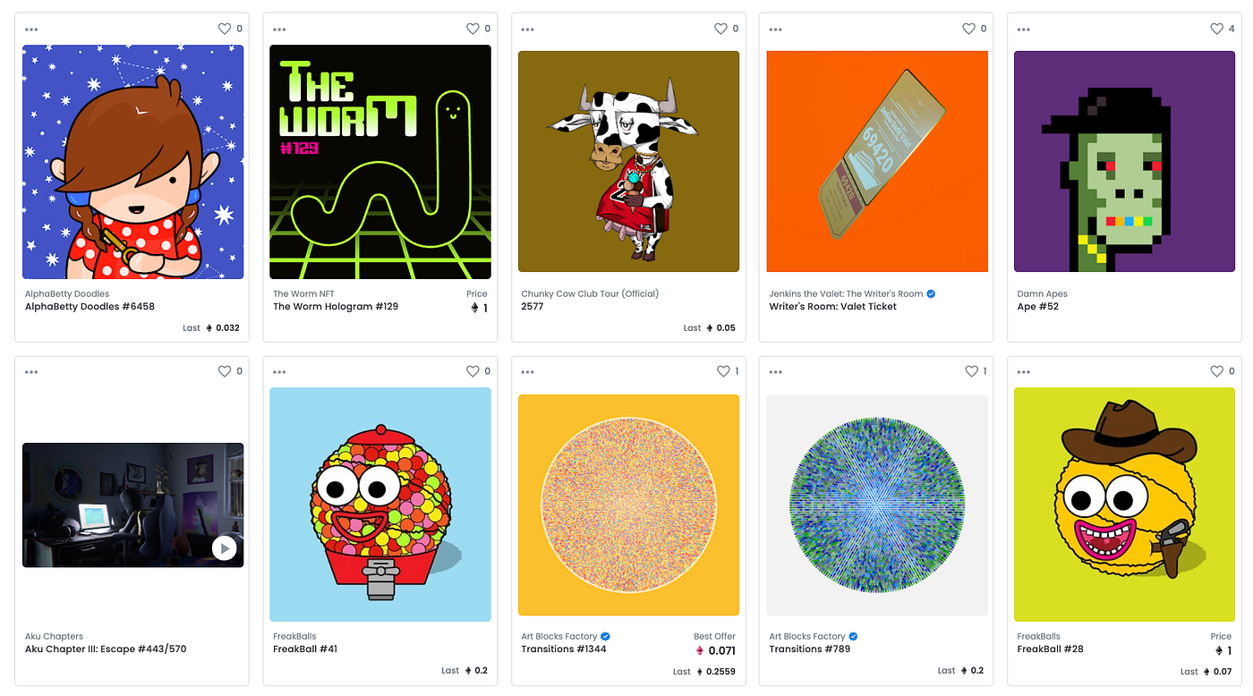Click verified badge on Transitions #1344 collection
Viewport: 1253px width, 696px height.
(606, 637)
